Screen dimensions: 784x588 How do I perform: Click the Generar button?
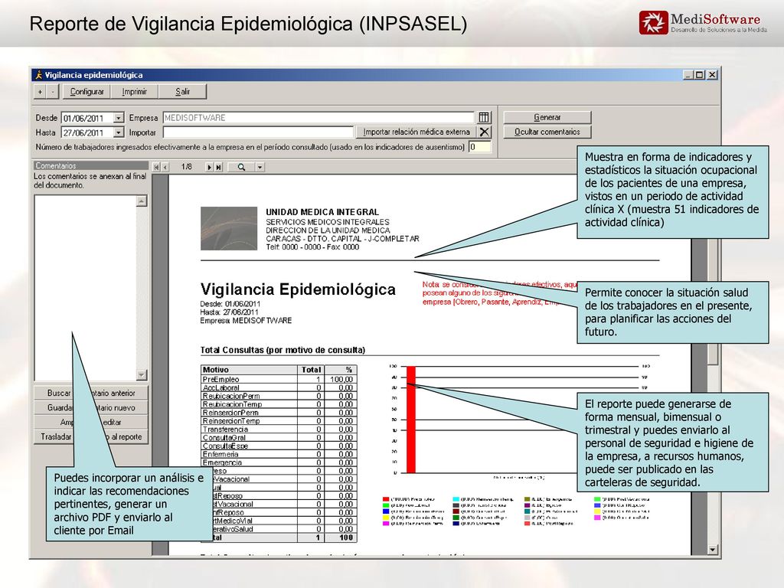(x=547, y=117)
